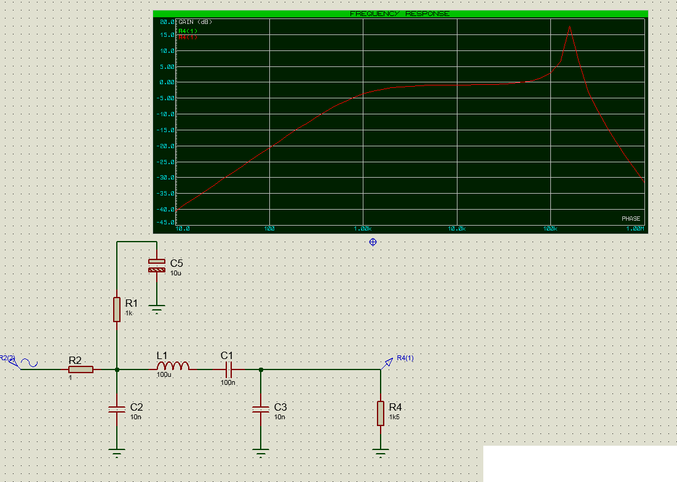
Task: Click the C1 reference label
Action: (x=227, y=355)
